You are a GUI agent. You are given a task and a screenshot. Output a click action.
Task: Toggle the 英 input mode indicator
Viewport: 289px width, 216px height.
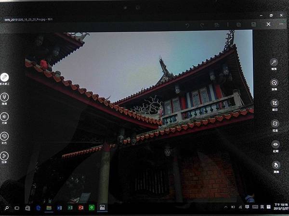point(262,207)
